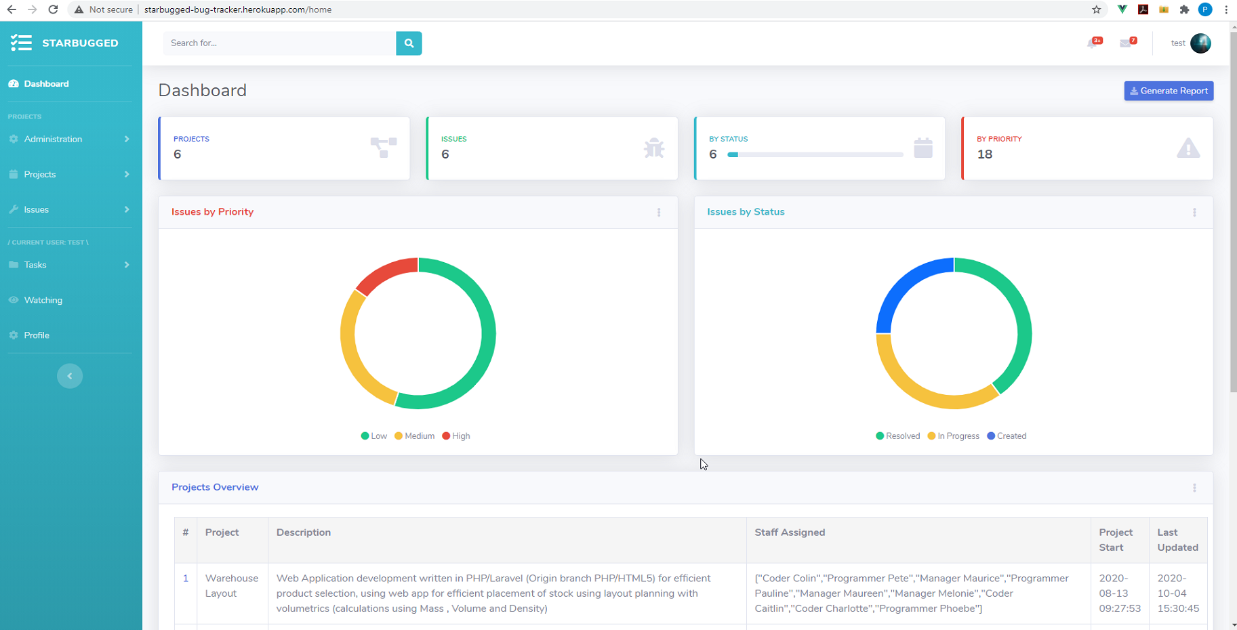
Task: Toggle the Low legend item
Action: tap(374, 436)
